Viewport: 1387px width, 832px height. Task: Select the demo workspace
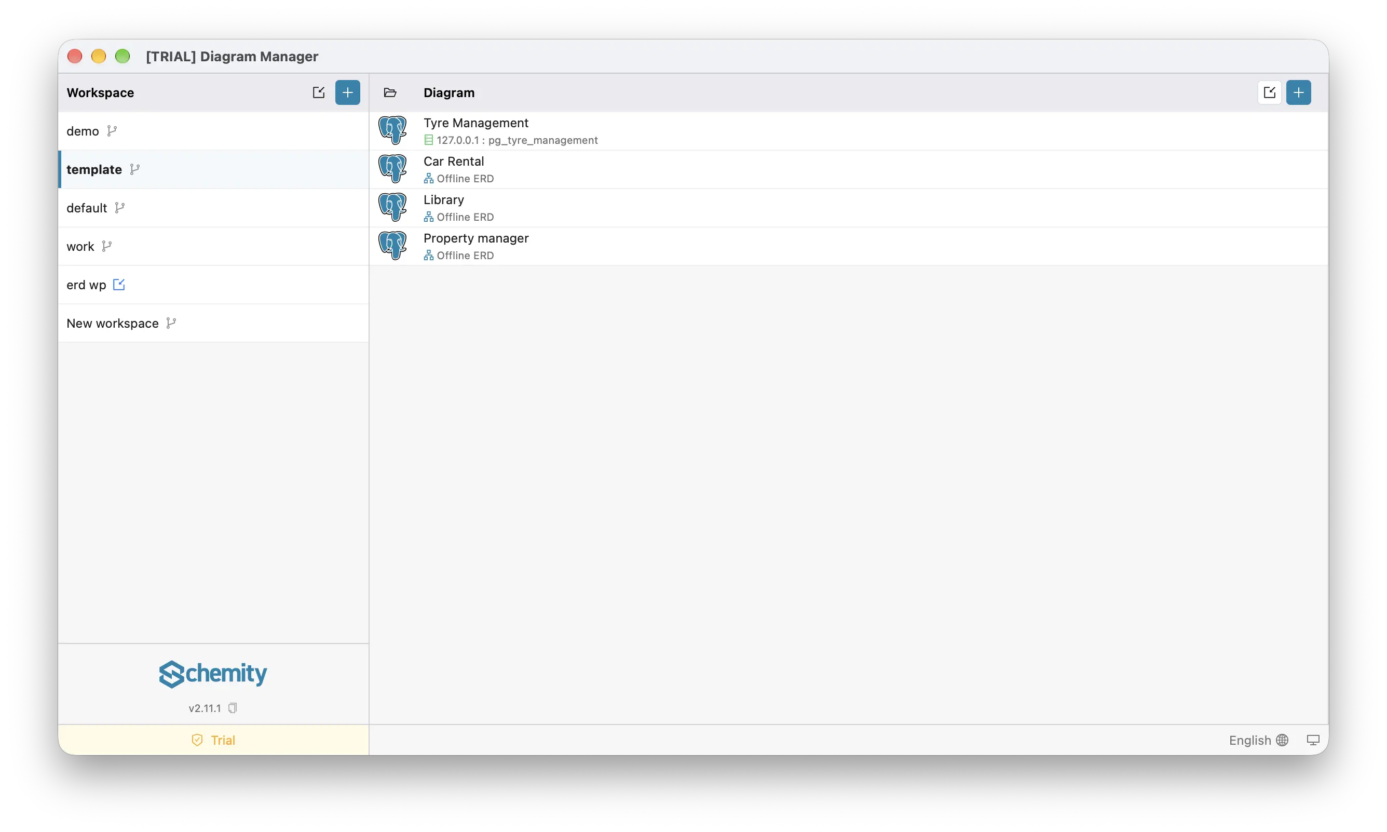[213, 131]
